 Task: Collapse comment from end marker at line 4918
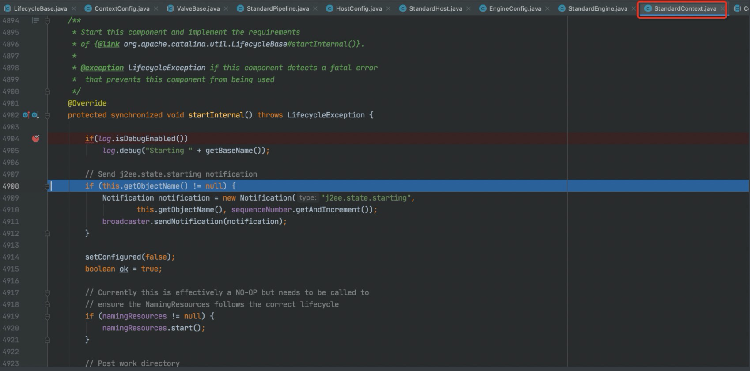(47, 305)
